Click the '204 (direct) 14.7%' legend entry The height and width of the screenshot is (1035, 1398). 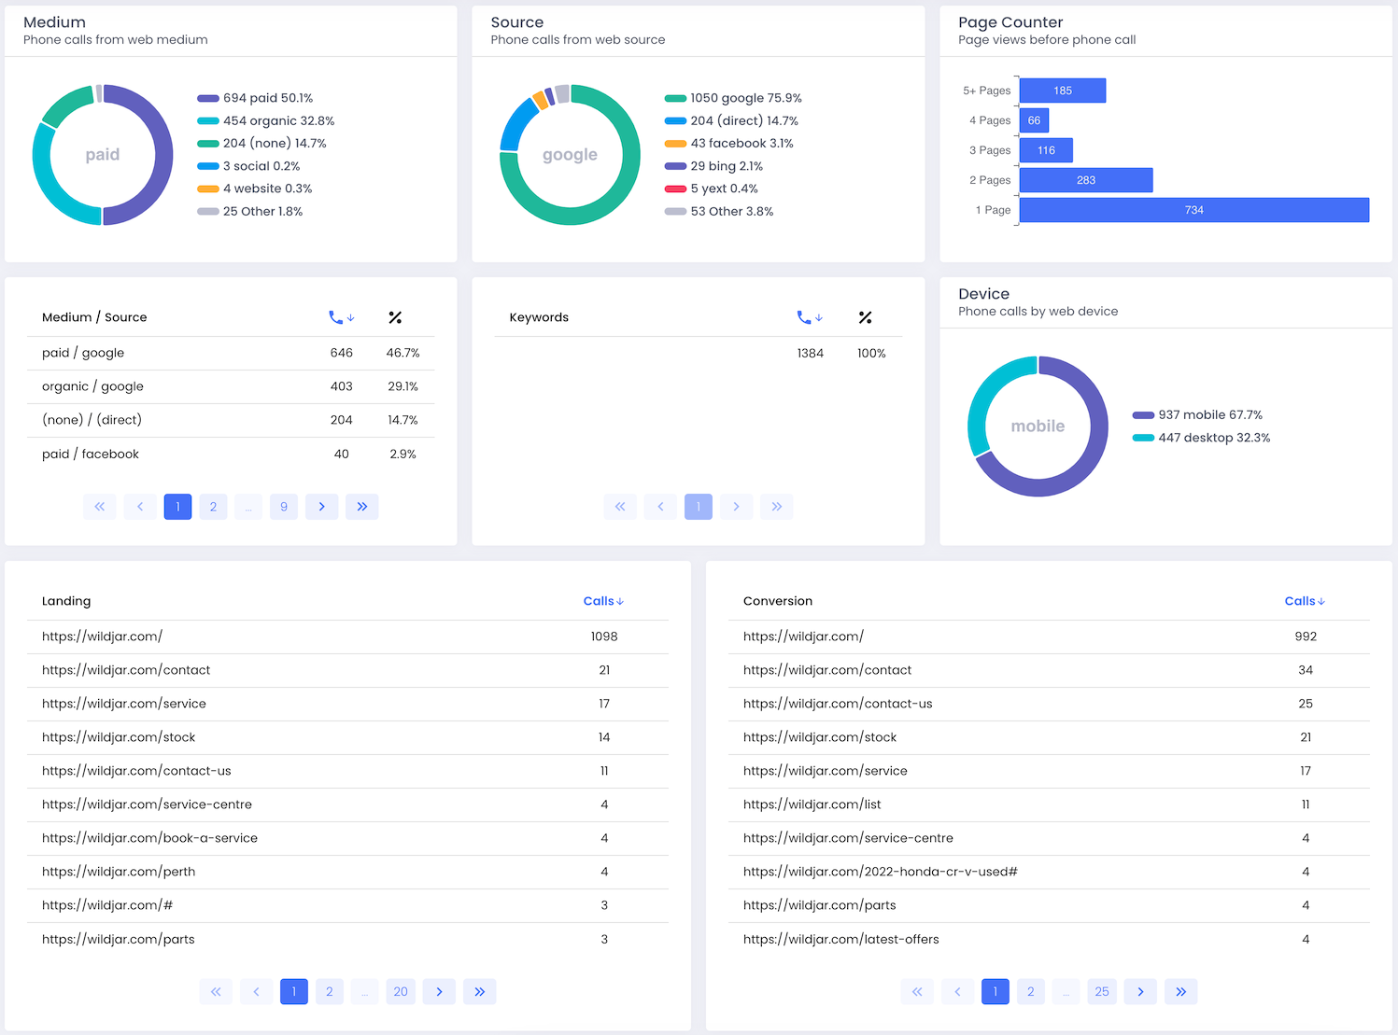point(731,120)
